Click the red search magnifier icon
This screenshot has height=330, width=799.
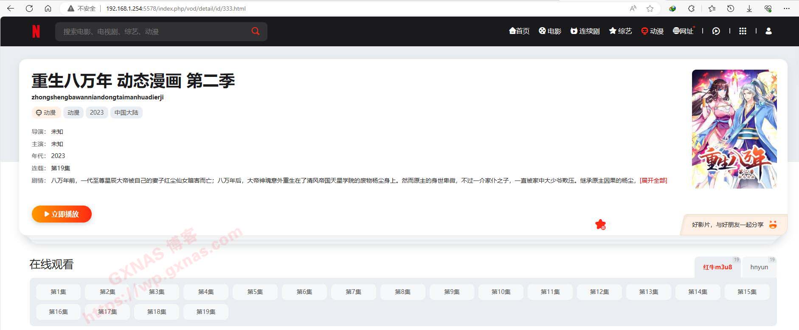tap(255, 31)
